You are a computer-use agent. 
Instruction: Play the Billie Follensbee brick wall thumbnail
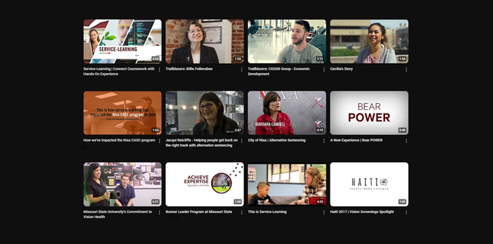(205, 41)
